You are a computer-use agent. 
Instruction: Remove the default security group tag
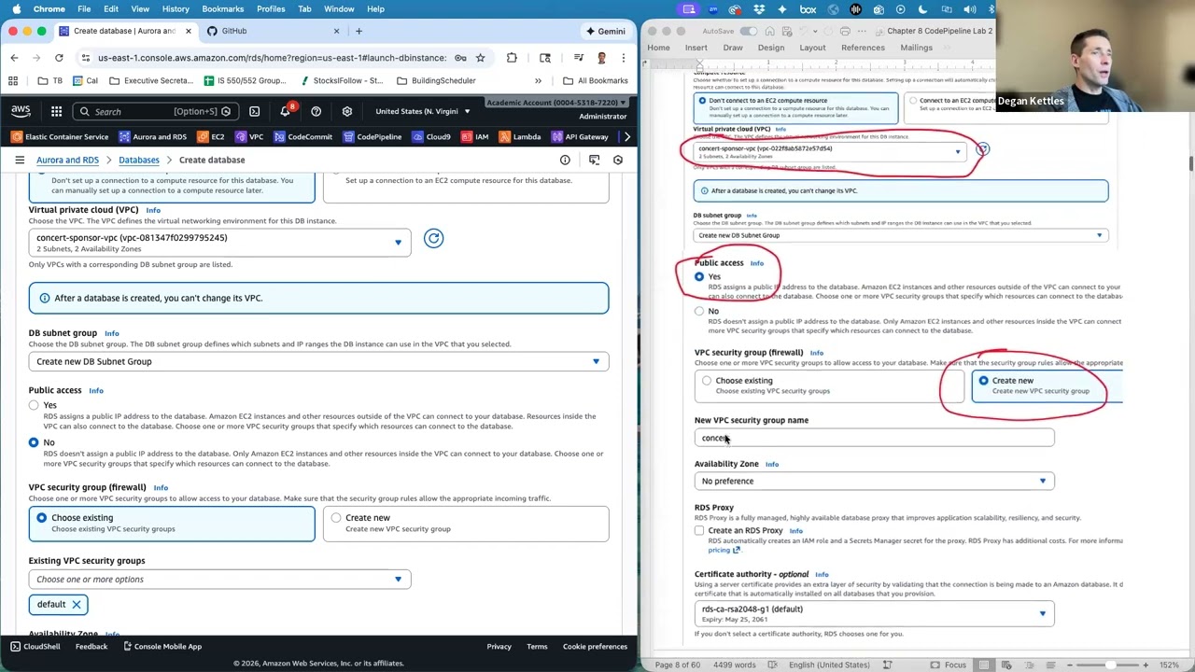click(77, 604)
